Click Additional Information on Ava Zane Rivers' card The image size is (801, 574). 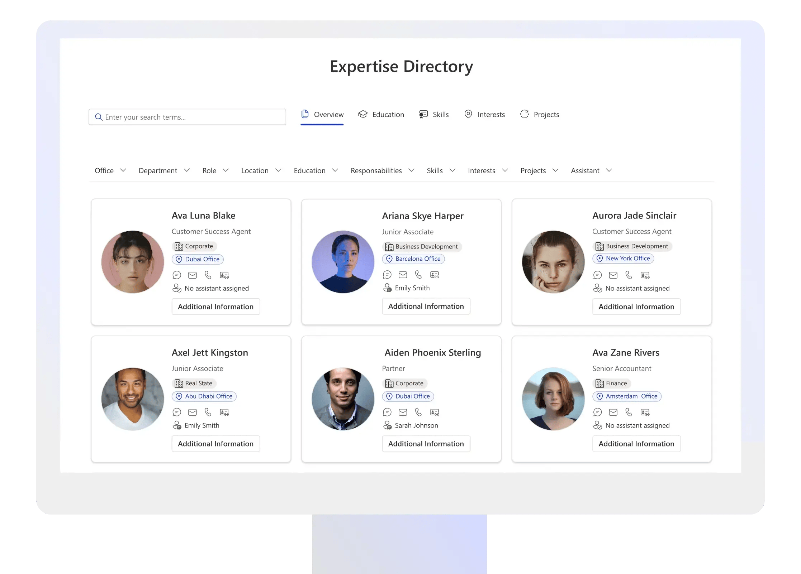click(636, 444)
